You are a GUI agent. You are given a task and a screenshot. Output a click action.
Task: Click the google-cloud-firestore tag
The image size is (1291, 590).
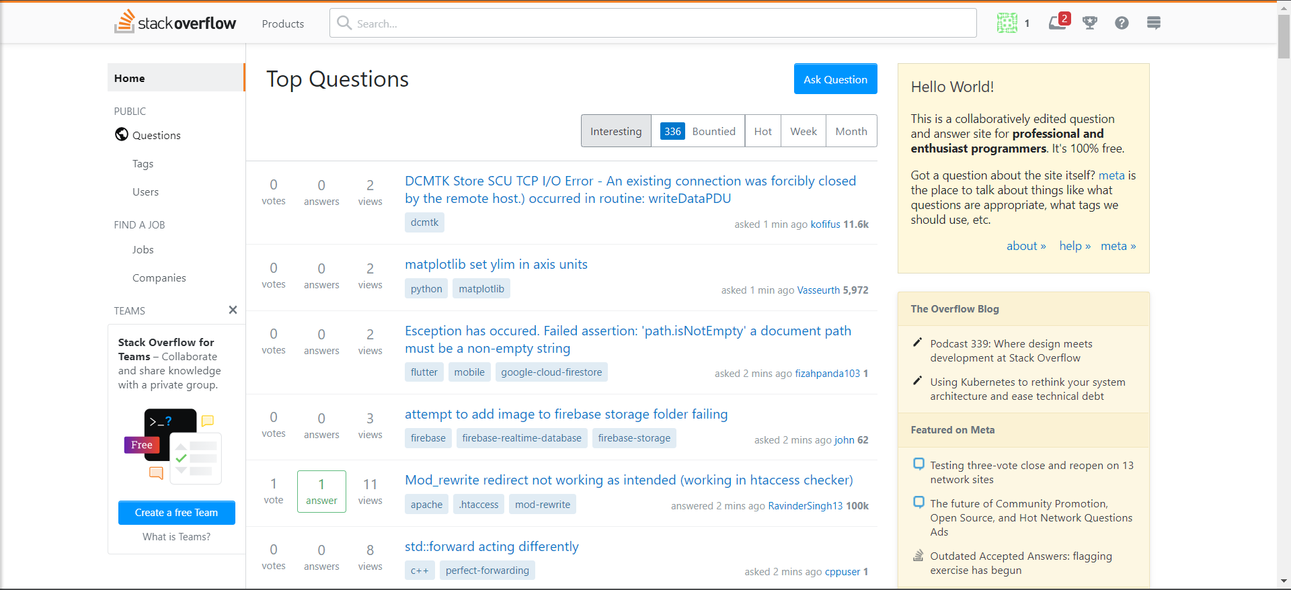(551, 372)
